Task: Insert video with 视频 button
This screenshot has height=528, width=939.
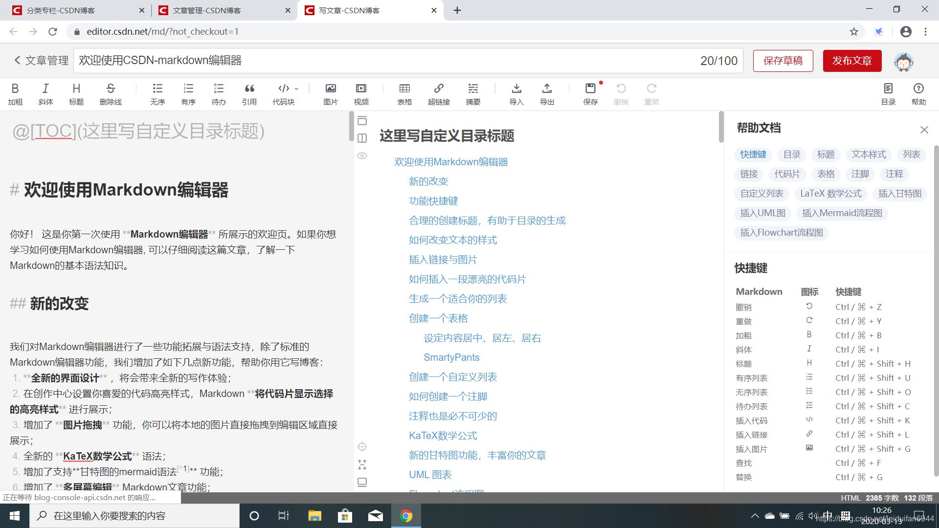Action: (361, 94)
